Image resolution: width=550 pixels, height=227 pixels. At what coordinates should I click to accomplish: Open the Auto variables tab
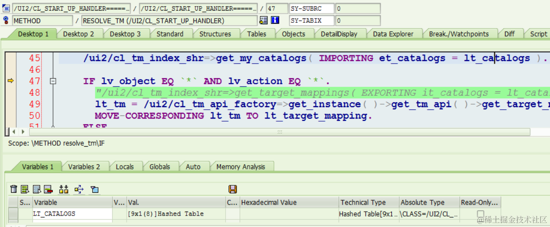[193, 167]
